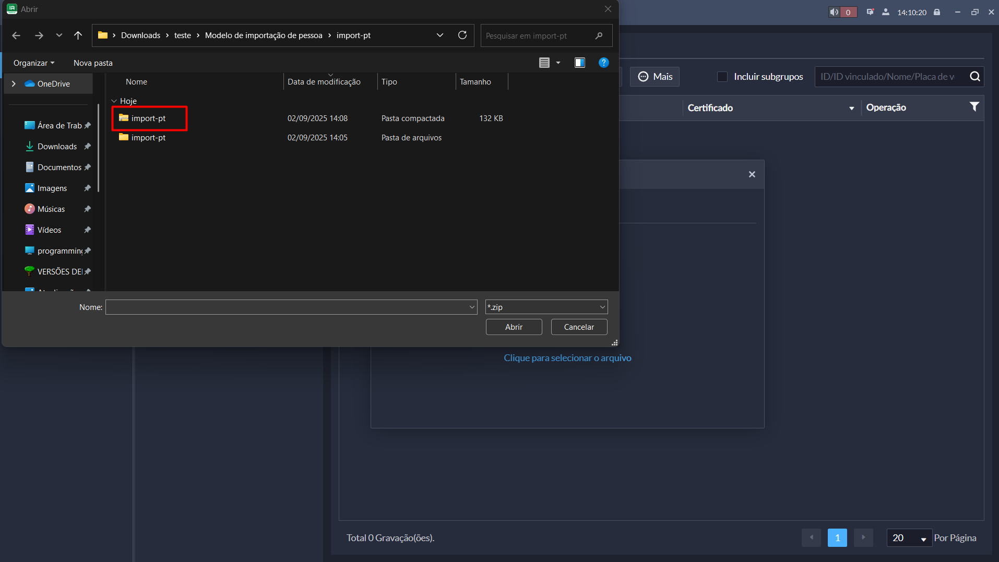Click the filter funnel icon beside Operação
999x562 pixels.
(974, 107)
